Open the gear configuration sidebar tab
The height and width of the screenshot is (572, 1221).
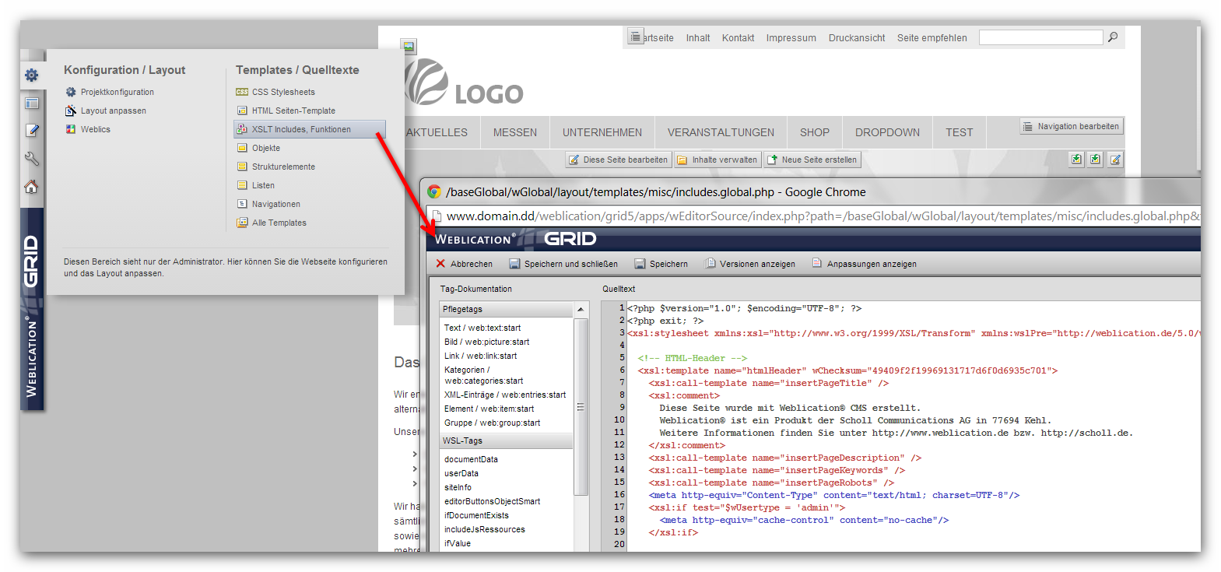tap(31, 75)
